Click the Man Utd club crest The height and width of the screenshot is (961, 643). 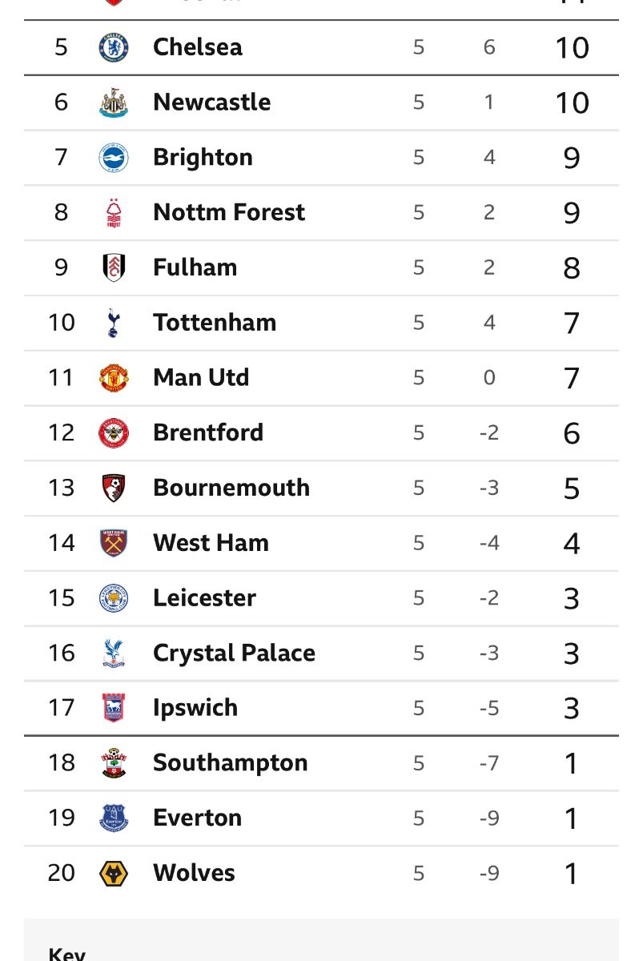click(x=113, y=378)
